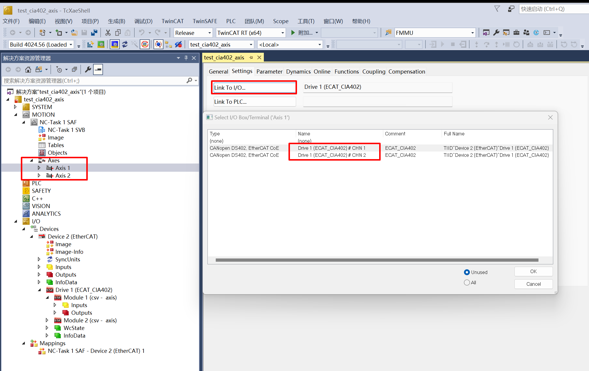Switch to the Dynamics tab
589x371 pixels.
coord(298,72)
